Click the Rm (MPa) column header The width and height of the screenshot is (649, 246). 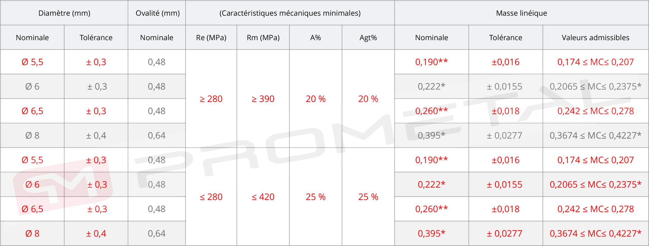[263, 37]
